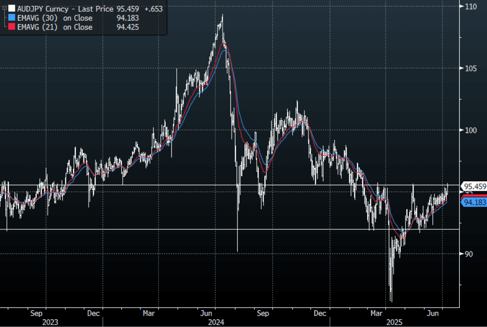487x327 pixels.
Task: Click the blue EMAVG (30) legend swatch
Action: tap(12, 18)
